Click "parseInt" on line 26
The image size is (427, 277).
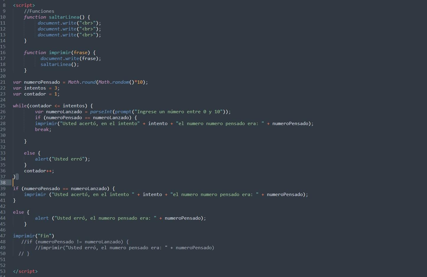pyautogui.click(x=101, y=112)
